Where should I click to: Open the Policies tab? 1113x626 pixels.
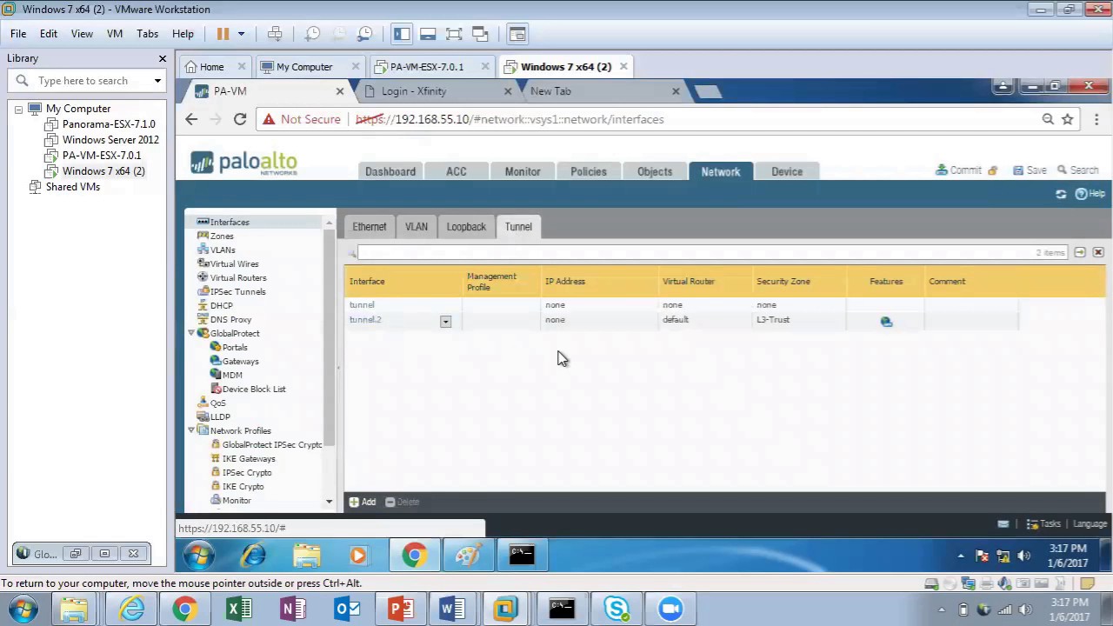click(589, 171)
